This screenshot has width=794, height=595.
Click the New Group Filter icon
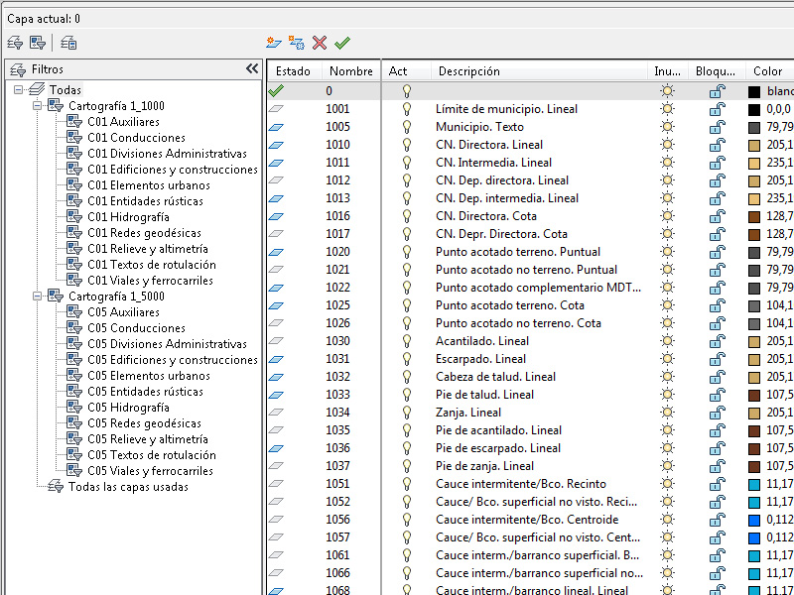[x=37, y=43]
